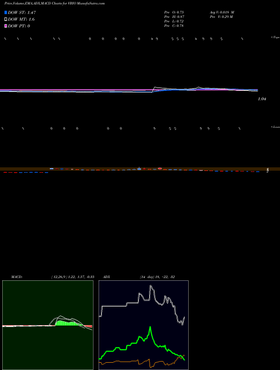Viewport: 280px width, 370px height.
Task: Select the 'DOW MT: 1.6' legend text
Action: coord(21,19)
